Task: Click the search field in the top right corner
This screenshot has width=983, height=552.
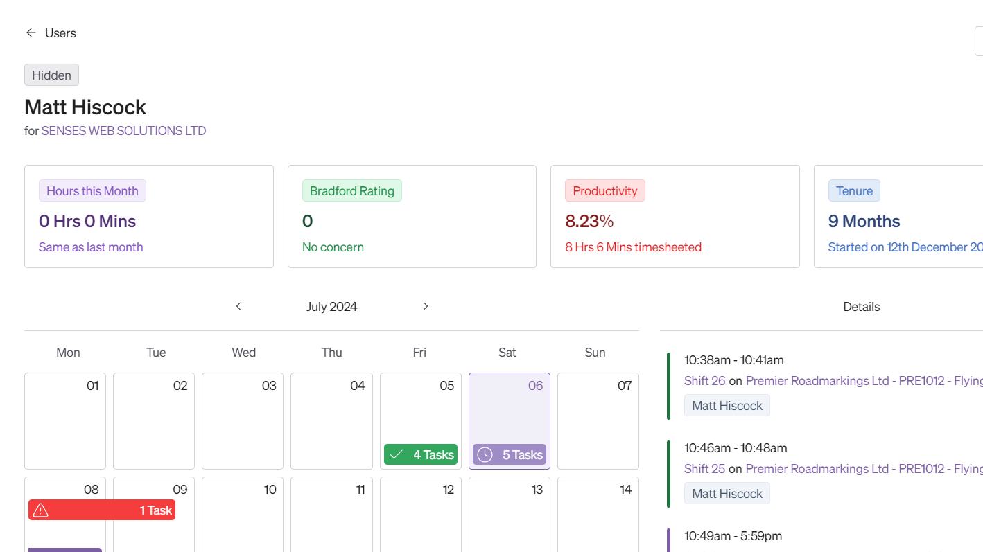Action: coord(980,41)
